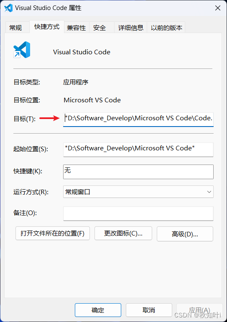Confirm with the 确定 button
Viewport: 227px width, 322px height.
98,310
